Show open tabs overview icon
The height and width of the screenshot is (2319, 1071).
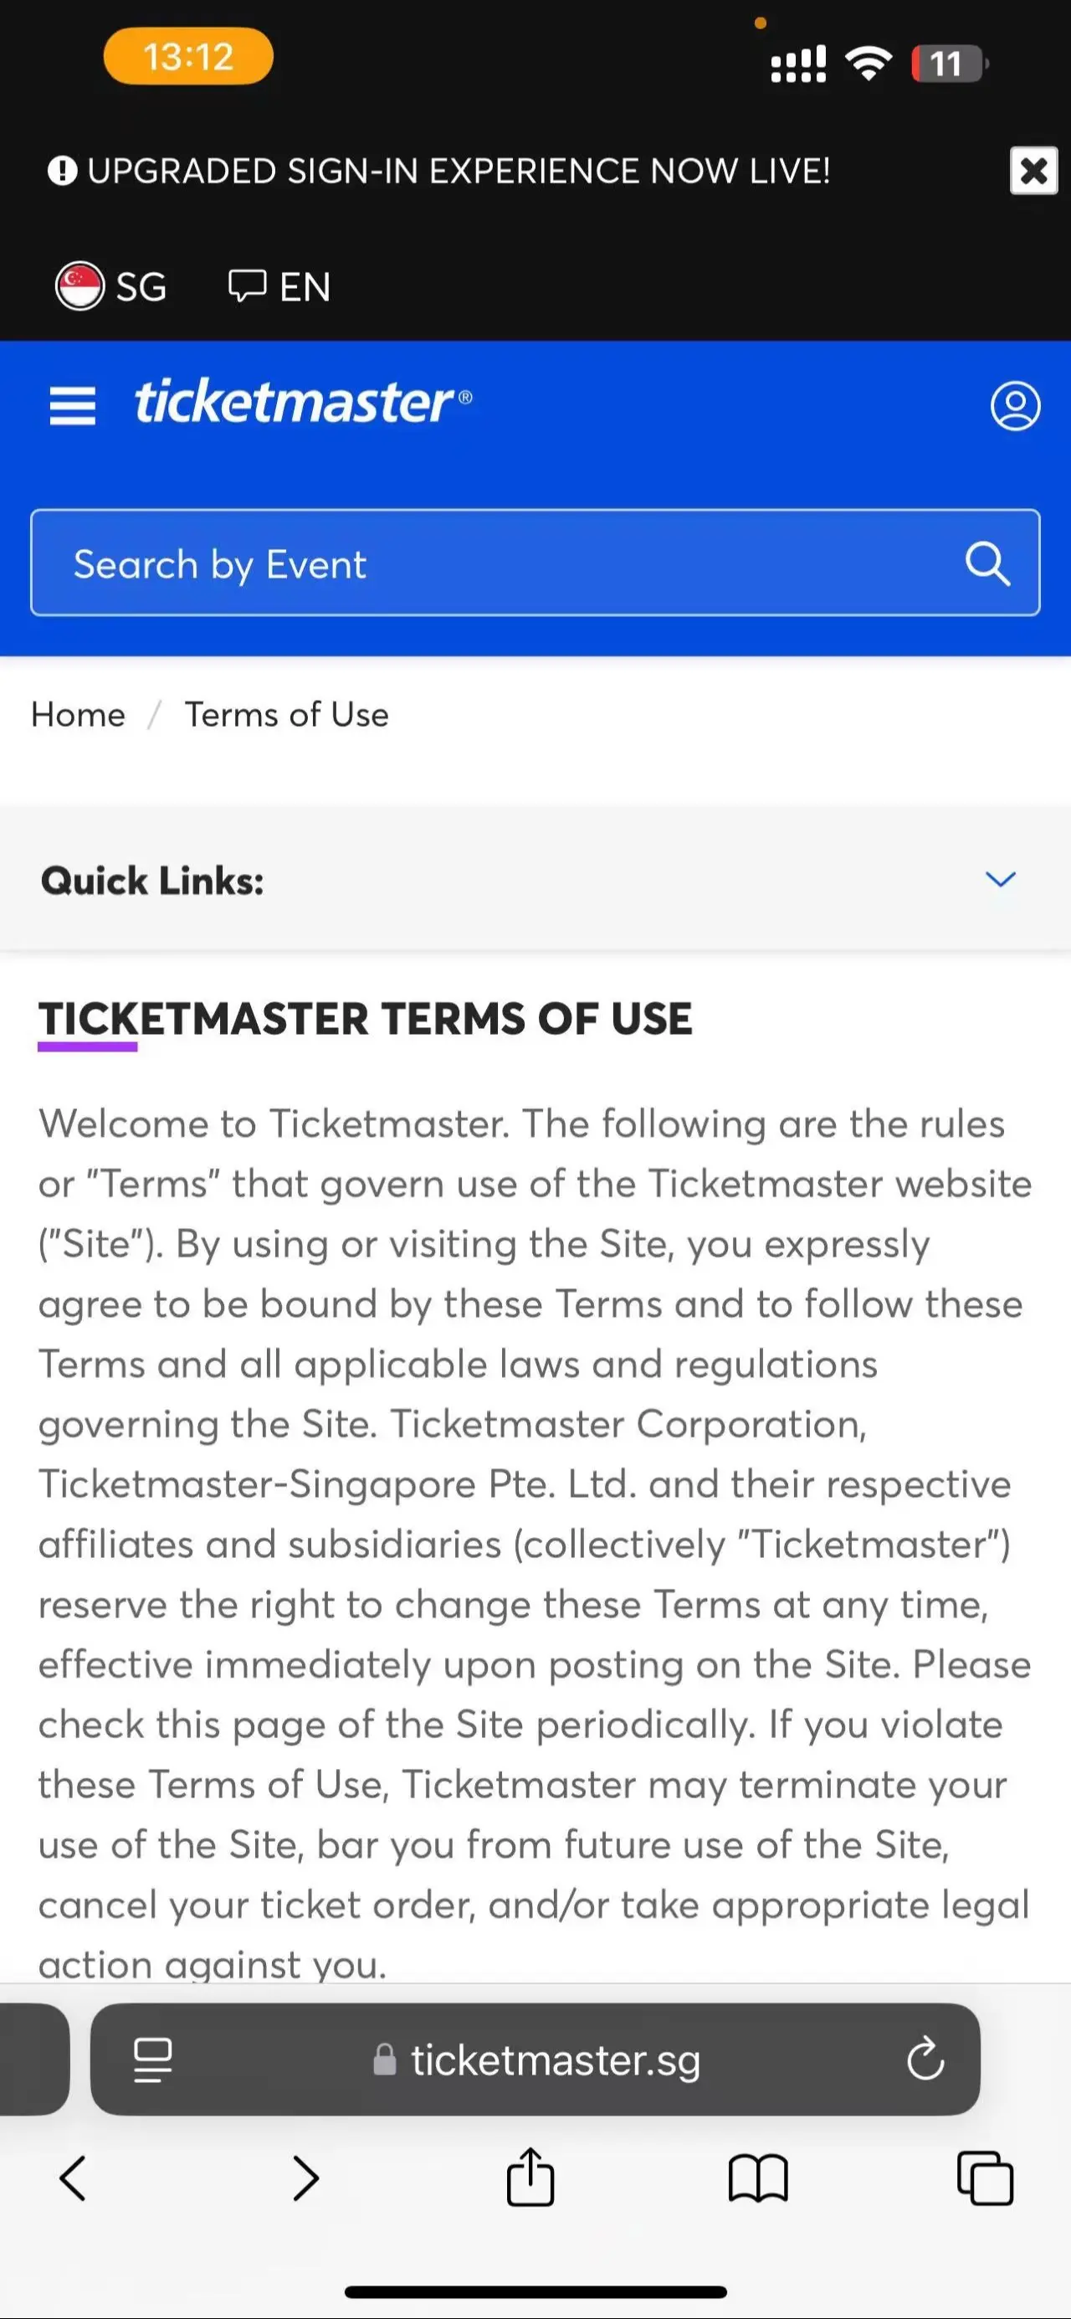pyautogui.click(x=985, y=2178)
